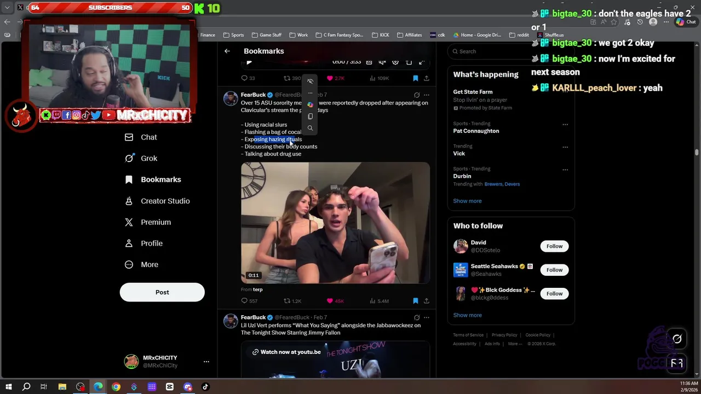Viewport: 701px width, 394px height.
Task: Open 'Watch now at youtu.be' link
Action: click(286, 352)
